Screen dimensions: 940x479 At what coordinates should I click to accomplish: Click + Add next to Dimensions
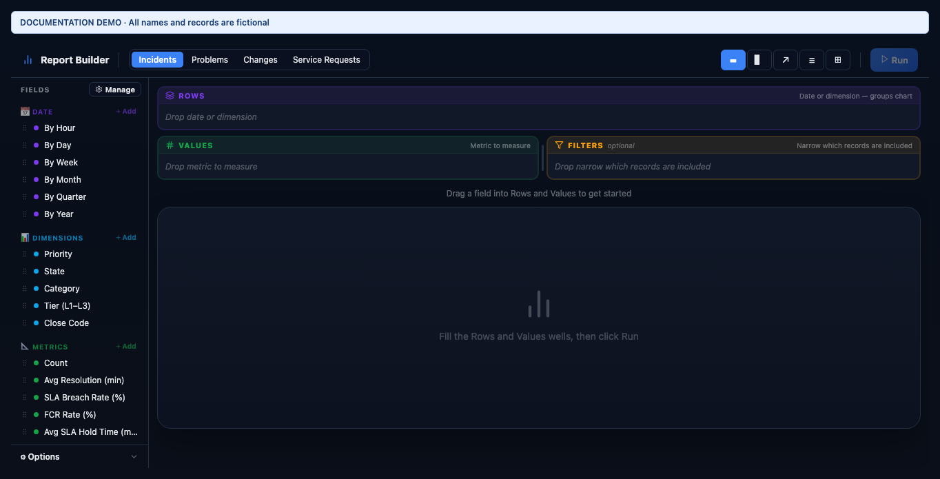pyautogui.click(x=126, y=237)
